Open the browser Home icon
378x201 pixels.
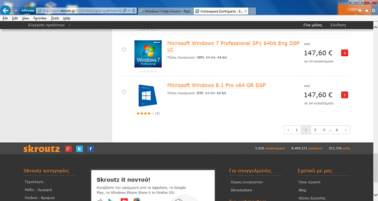point(360,11)
